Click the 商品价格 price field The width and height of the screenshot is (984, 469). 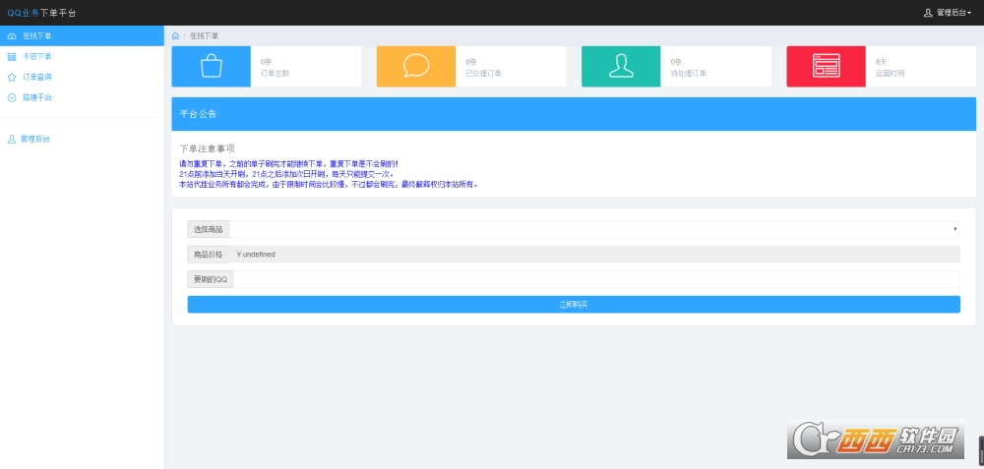click(595, 254)
